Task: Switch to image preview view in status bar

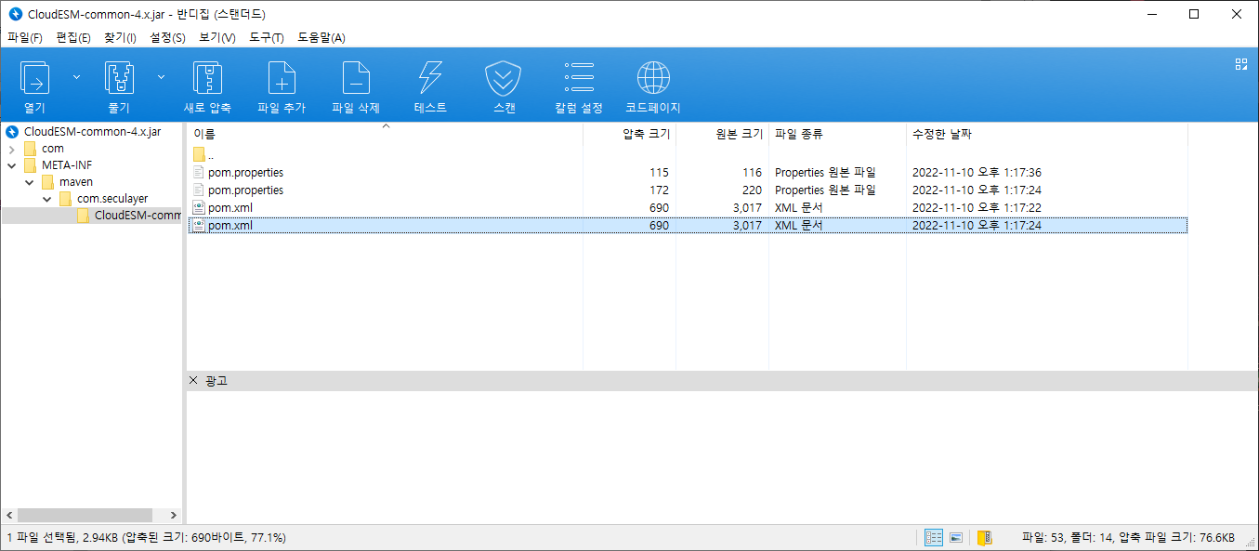Action: coord(955,537)
